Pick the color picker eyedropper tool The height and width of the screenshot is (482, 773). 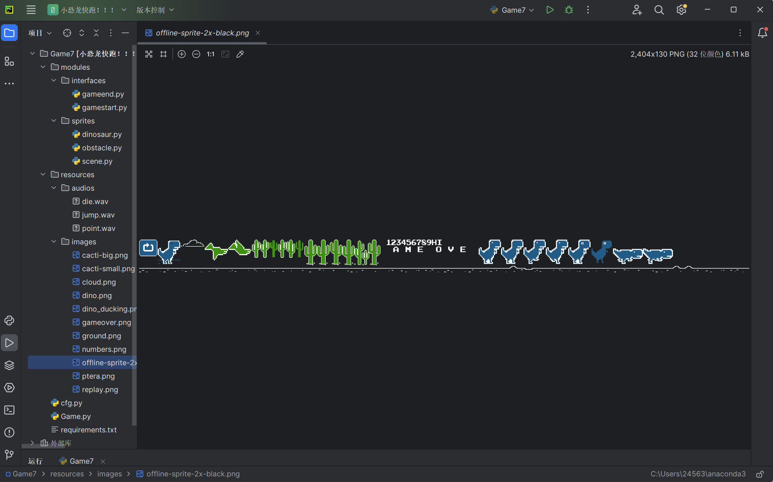point(240,54)
